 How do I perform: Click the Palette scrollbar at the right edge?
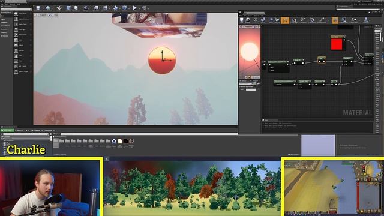point(380,37)
